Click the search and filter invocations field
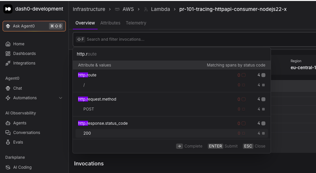The width and height of the screenshot is (316, 173). (195, 39)
